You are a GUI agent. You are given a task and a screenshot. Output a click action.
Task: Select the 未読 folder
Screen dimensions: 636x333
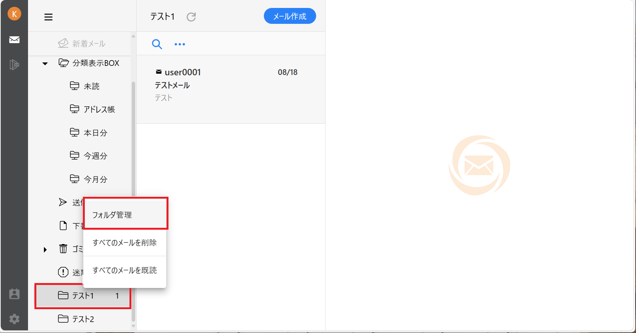(x=85, y=86)
